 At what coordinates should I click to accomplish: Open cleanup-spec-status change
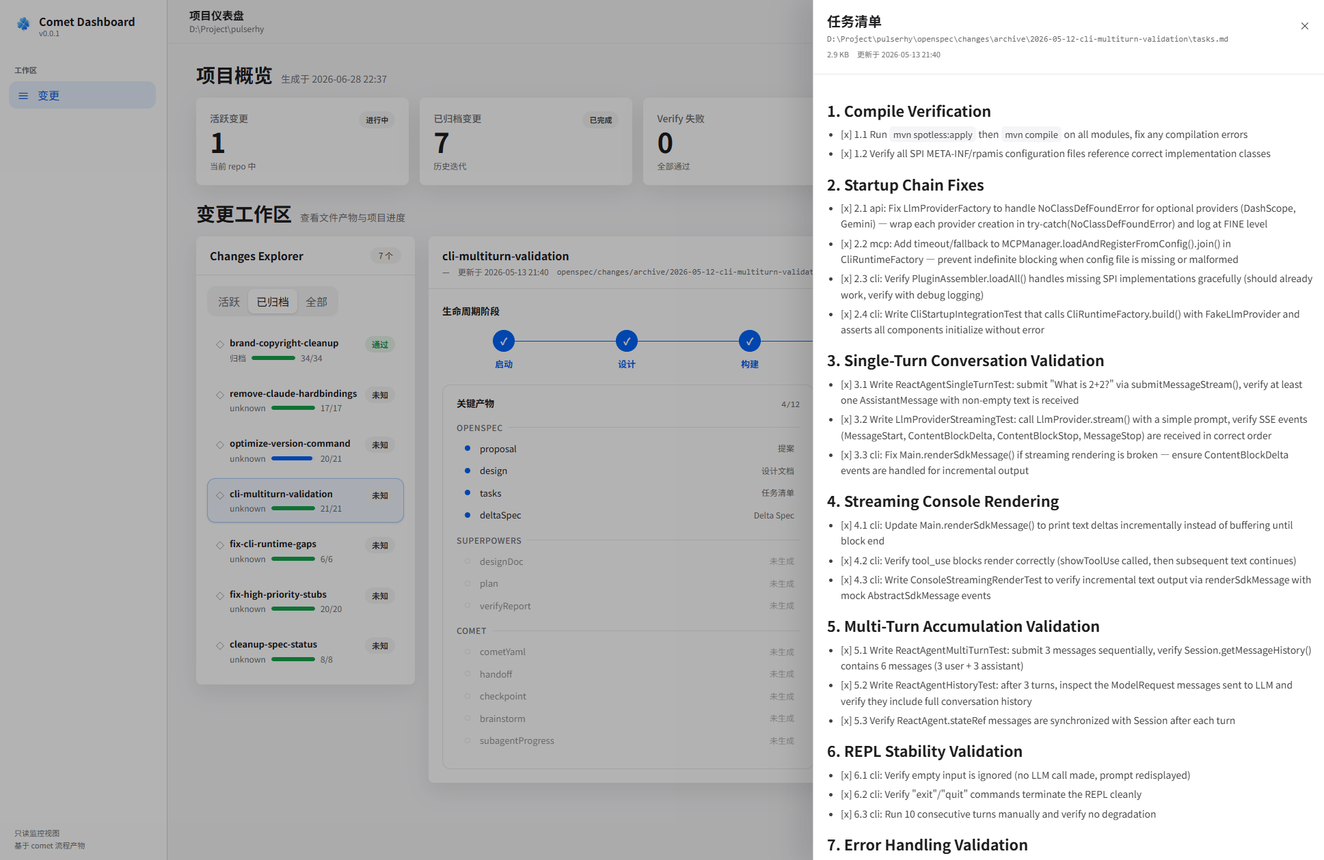point(306,651)
